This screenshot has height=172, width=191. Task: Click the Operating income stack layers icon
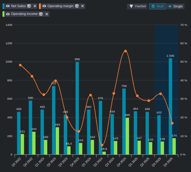[x=41, y=14]
